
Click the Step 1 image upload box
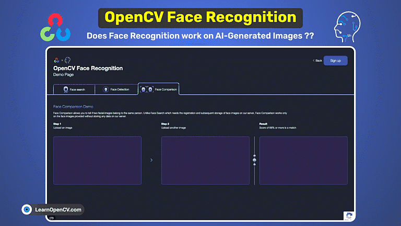point(97,160)
